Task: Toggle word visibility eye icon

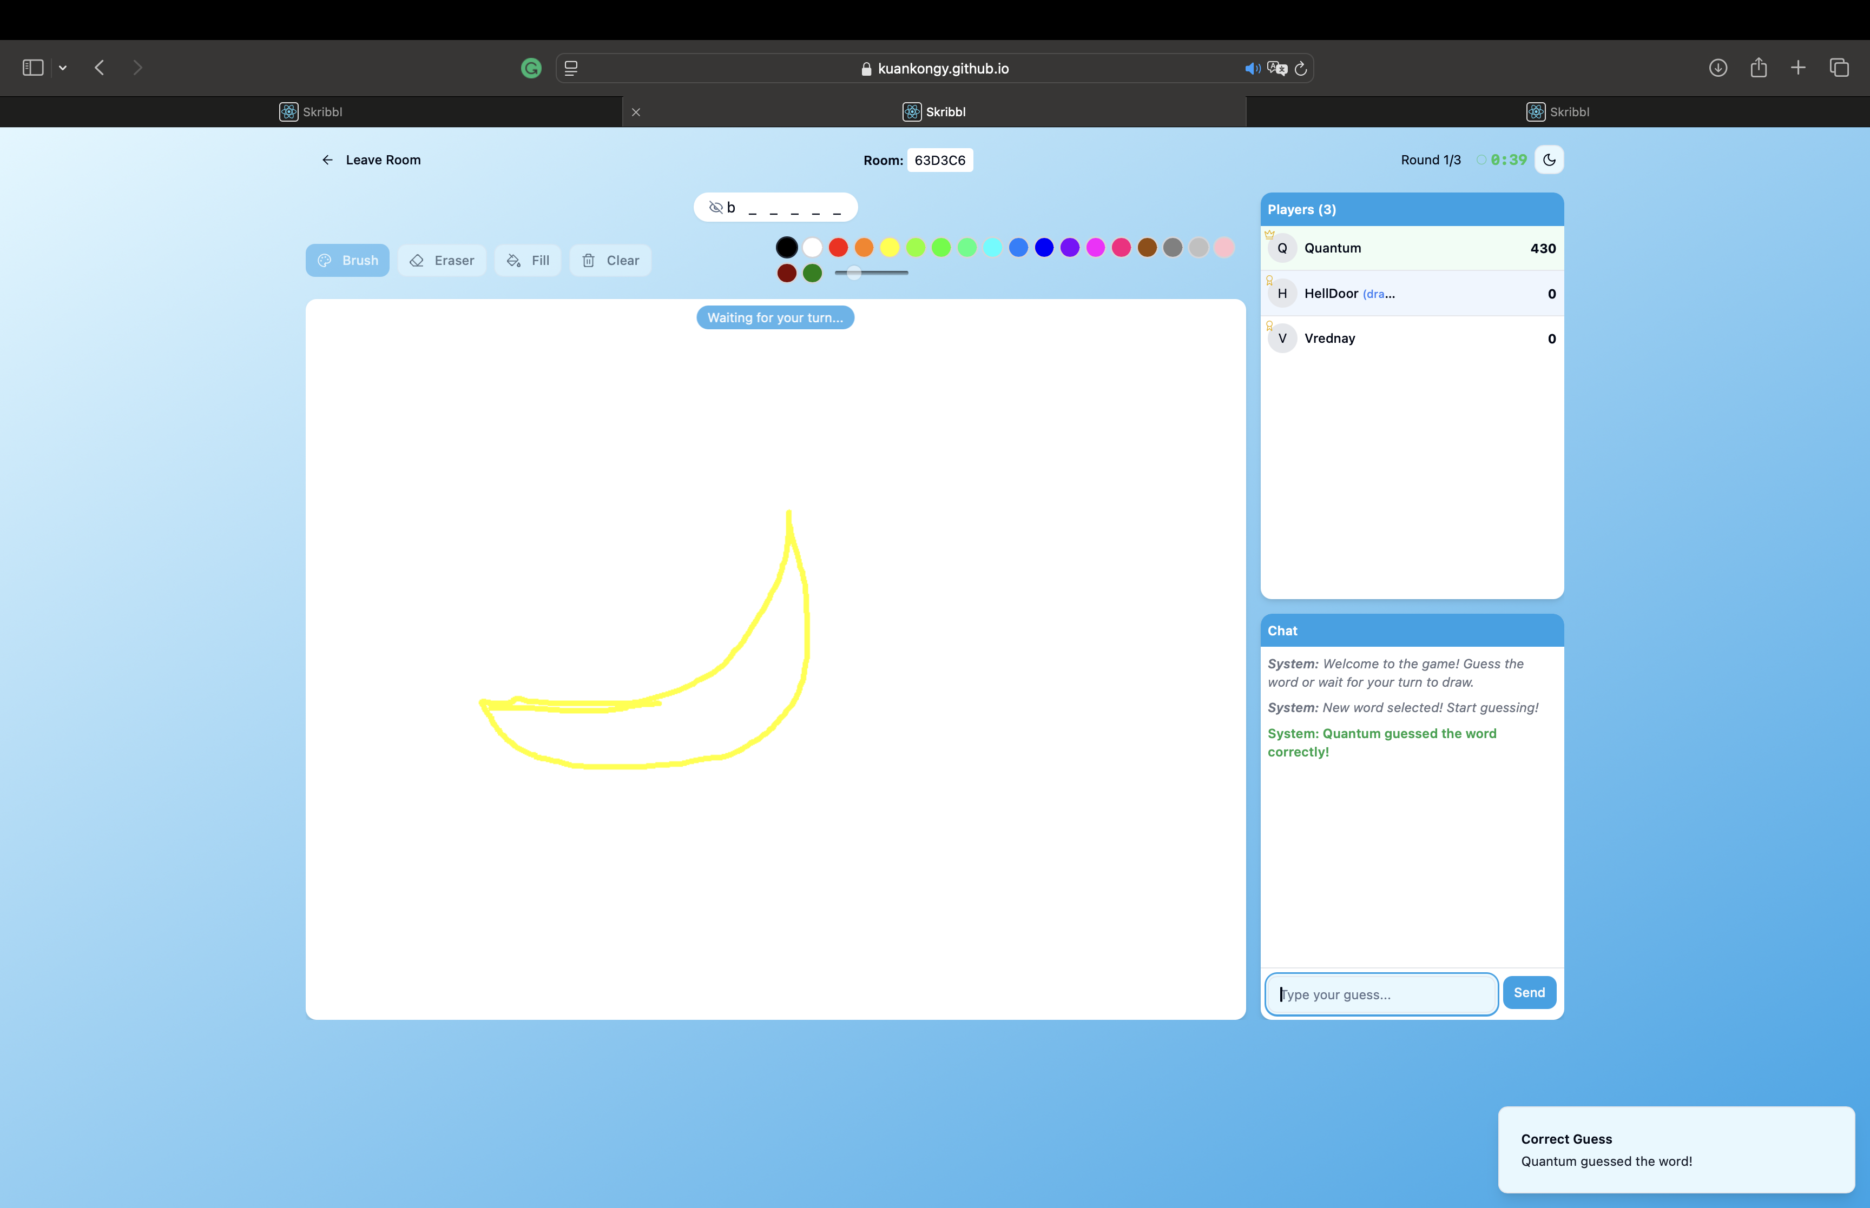Action: pos(716,208)
